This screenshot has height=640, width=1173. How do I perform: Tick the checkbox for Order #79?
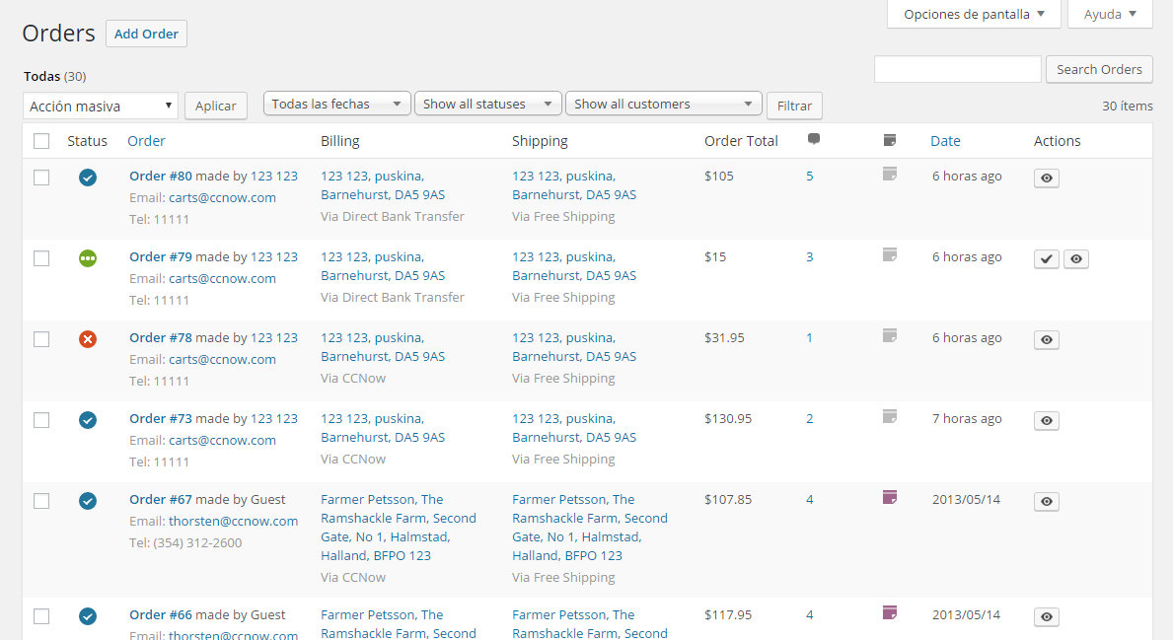(x=41, y=258)
